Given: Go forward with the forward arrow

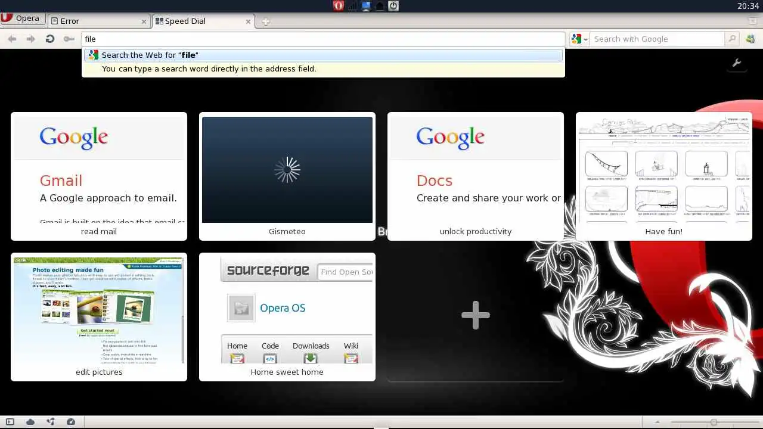Looking at the screenshot, I should (30, 39).
